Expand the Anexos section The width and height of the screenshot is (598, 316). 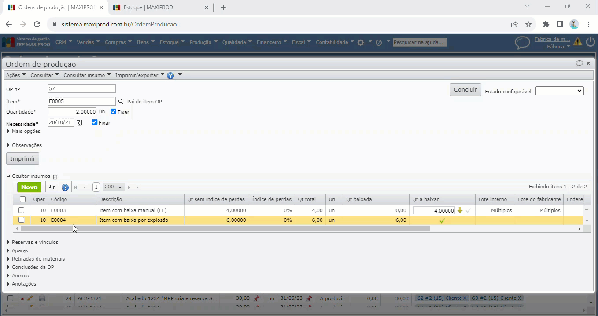18,276
